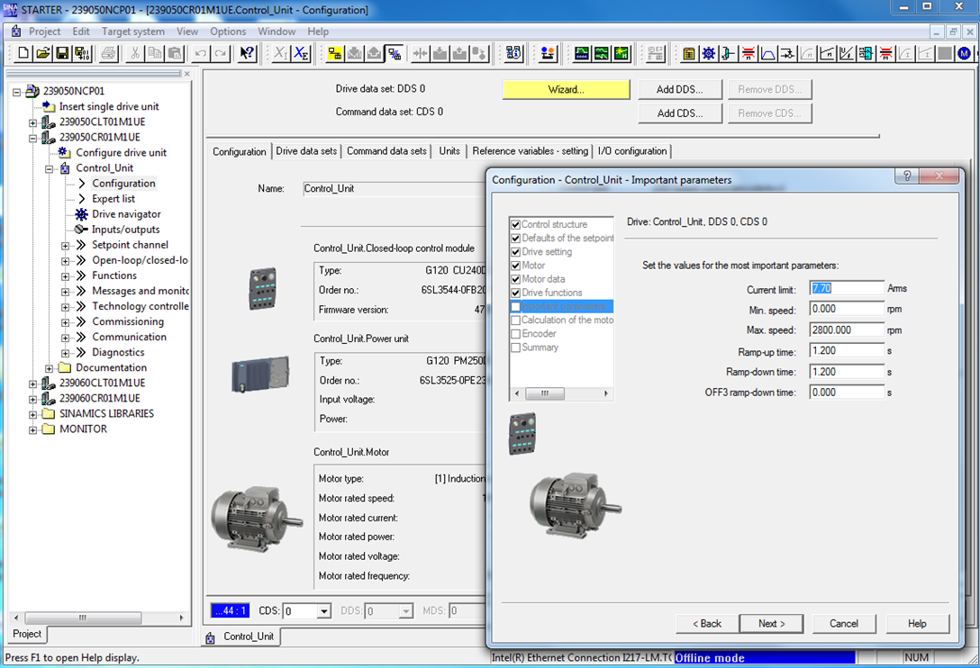Open the CDS dropdown in the bottom bar
This screenshot has height=668, width=980.
(323, 611)
